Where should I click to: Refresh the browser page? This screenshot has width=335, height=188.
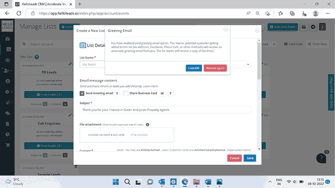[x=19, y=13]
